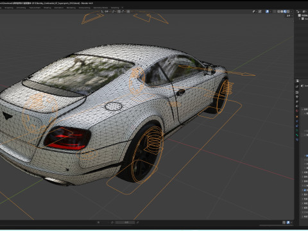The image size is (308, 231).
Task: Expand the Collection in the outliner
Action: tap(300, 19)
